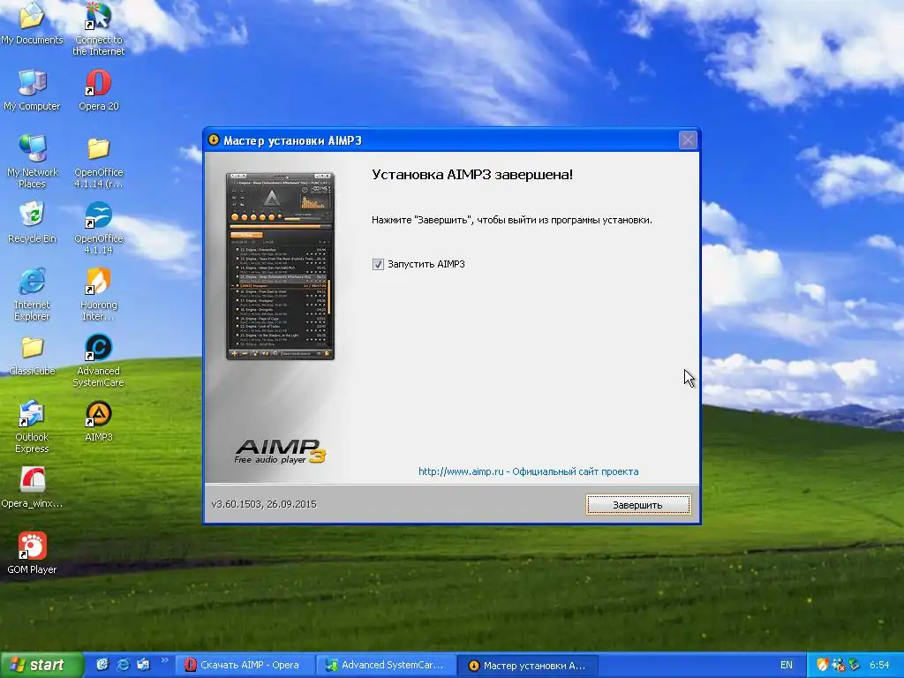
Task: Launch Opera 20 desktop shortcut
Action: 99,90
